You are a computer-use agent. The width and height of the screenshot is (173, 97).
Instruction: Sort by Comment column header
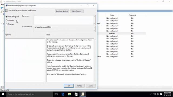(x=132, y=15)
